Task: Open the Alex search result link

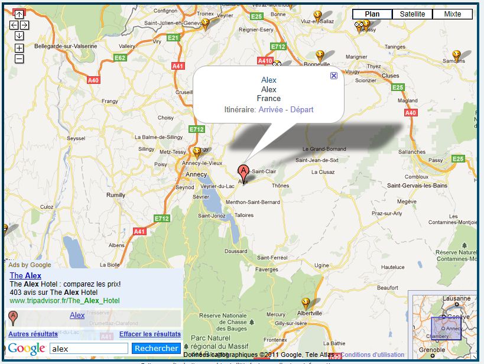Action: [77, 315]
